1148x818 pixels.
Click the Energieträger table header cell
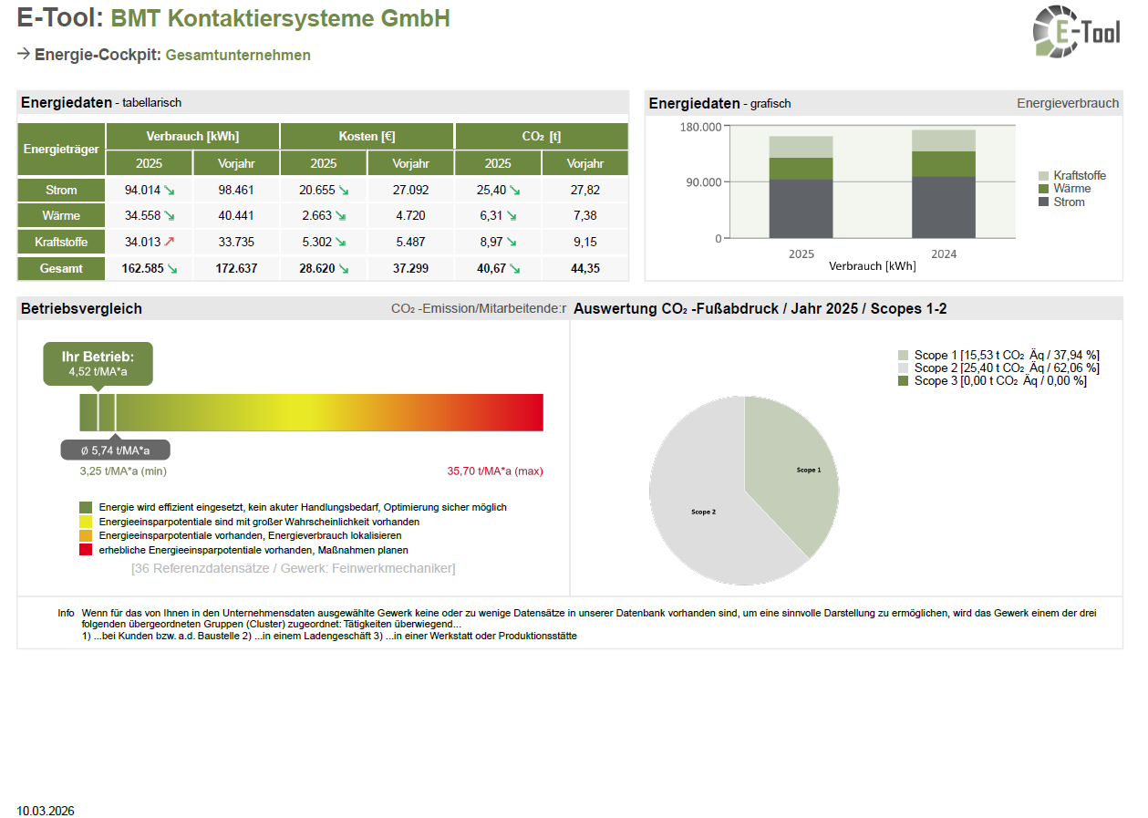(61, 150)
